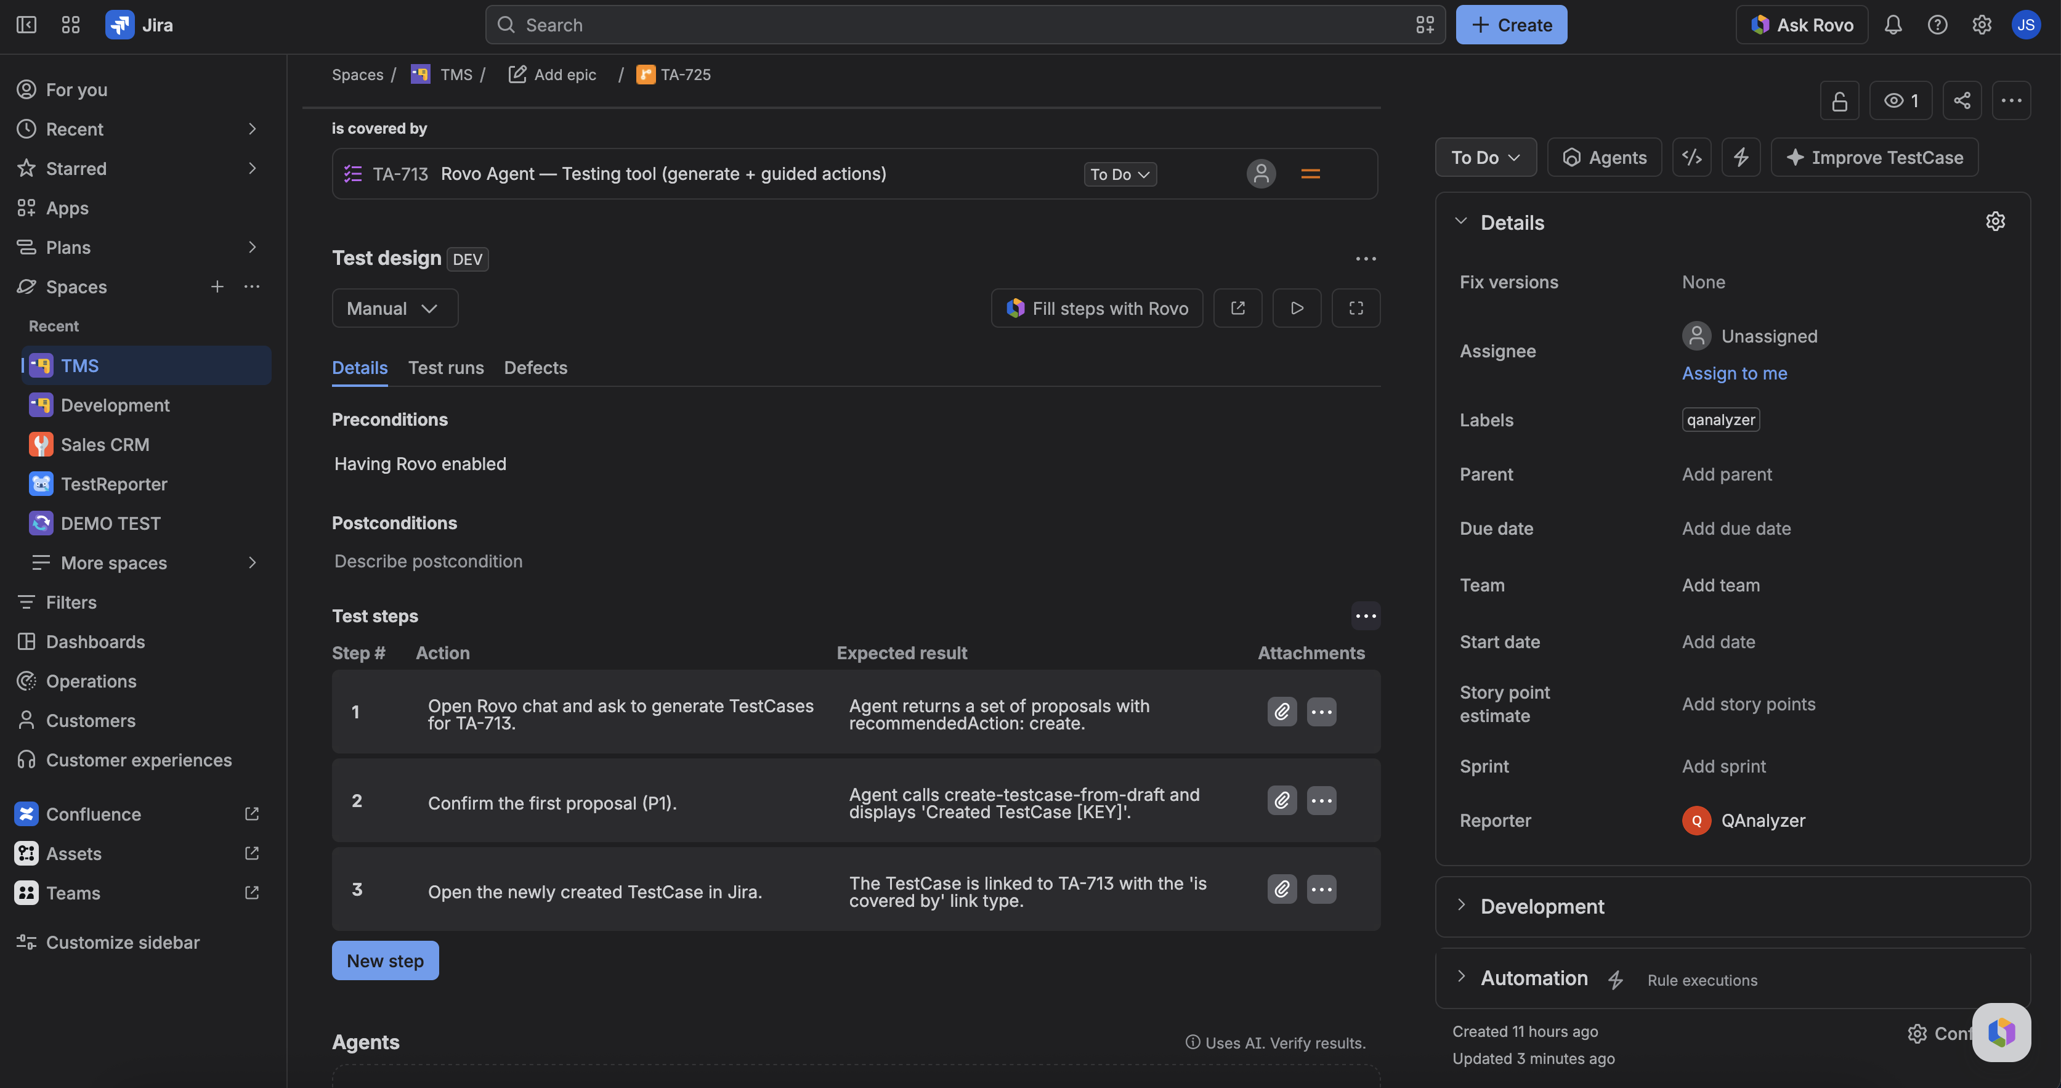Click Add epic in breadcrumb
The width and height of the screenshot is (2061, 1088).
pyautogui.click(x=553, y=75)
